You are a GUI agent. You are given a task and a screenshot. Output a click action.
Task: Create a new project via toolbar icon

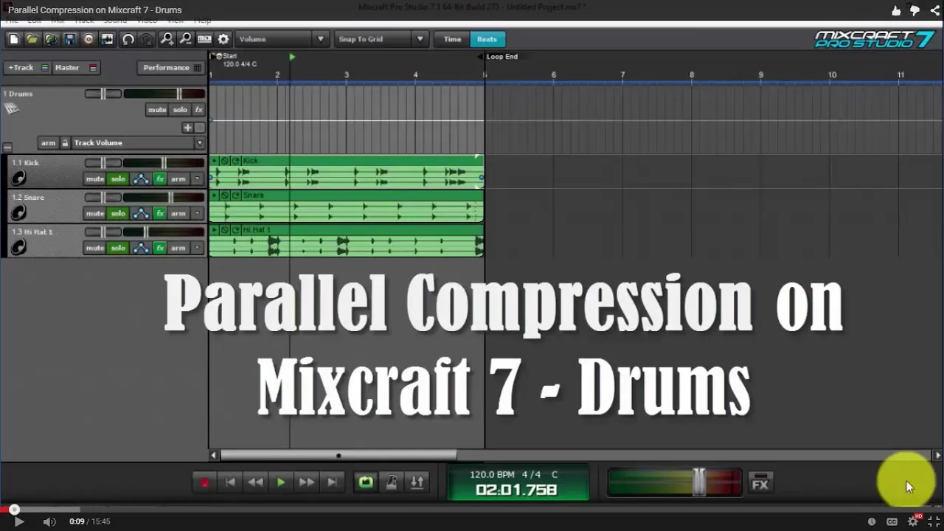pos(13,39)
